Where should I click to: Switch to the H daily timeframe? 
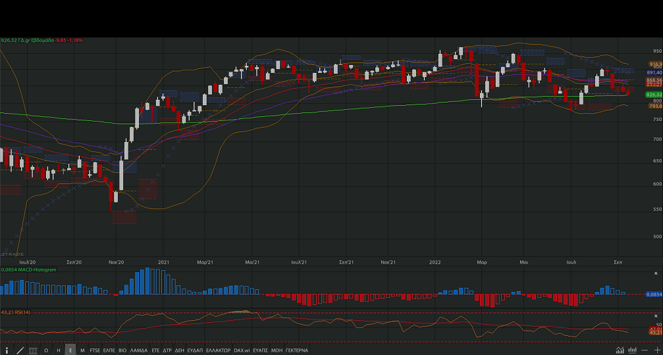pos(59,350)
